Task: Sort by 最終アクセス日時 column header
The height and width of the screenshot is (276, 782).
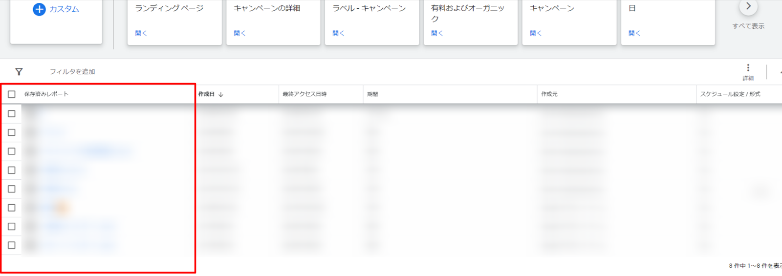Action: [x=304, y=94]
